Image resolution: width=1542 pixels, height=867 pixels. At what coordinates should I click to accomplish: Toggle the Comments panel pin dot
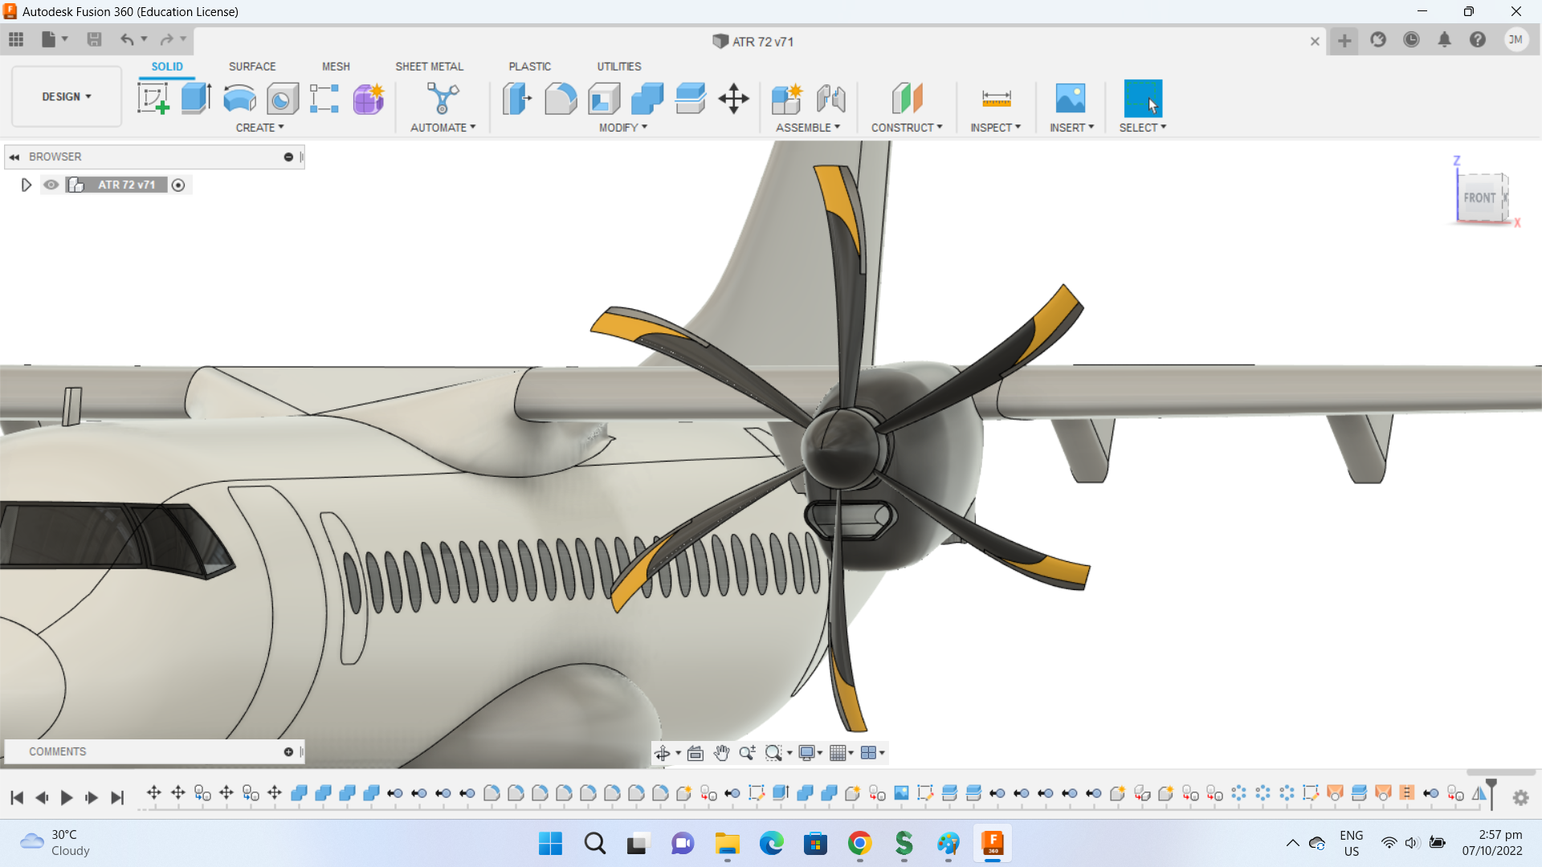pyautogui.click(x=288, y=751)
